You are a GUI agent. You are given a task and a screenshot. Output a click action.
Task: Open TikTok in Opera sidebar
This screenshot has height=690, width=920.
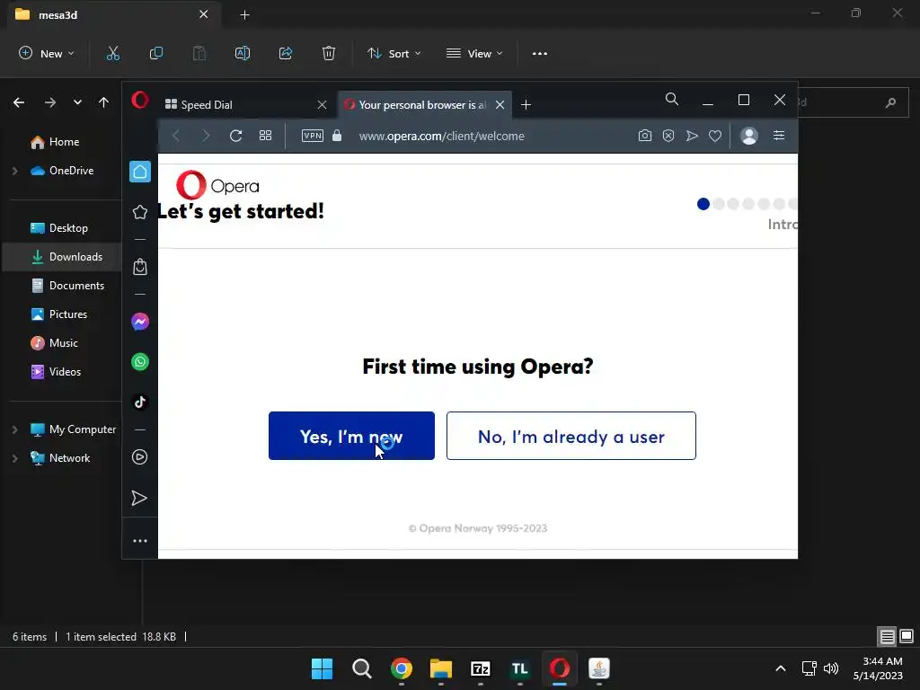(x=139, y=402)
